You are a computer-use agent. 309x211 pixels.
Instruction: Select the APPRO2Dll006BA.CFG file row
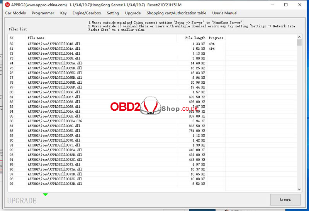55,121
